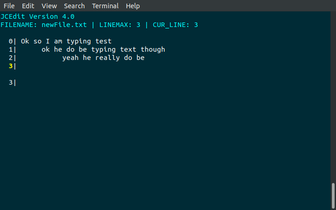
Task: Click line 2 text 'yeah he really do be'
Action: [103, 58]
